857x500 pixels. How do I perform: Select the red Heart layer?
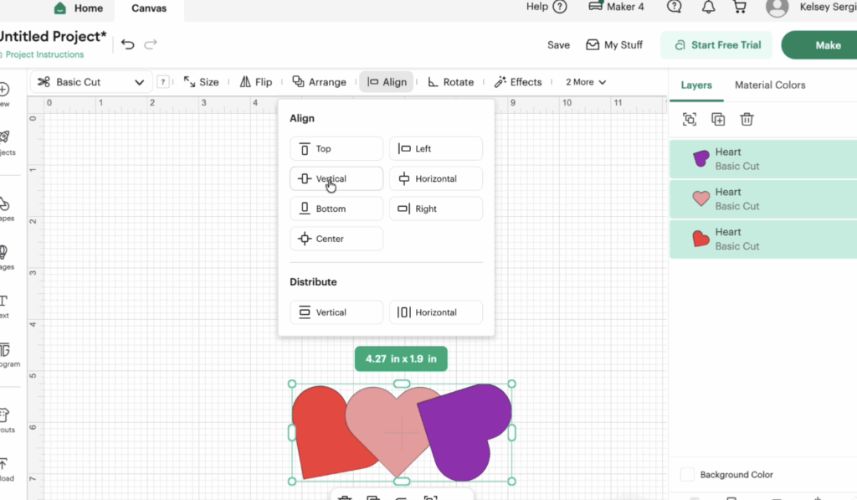coord(763,239)
